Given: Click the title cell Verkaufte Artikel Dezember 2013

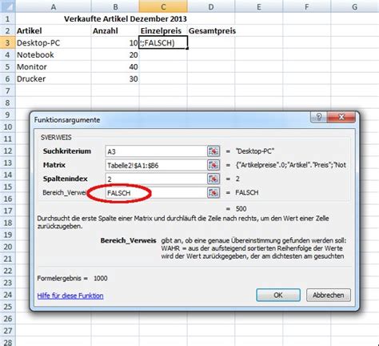Looking at the screenshot, I should pos(126,18).
